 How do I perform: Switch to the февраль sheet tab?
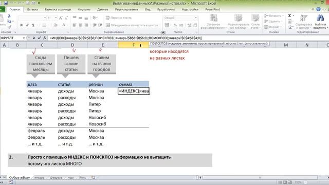[56, 178]
